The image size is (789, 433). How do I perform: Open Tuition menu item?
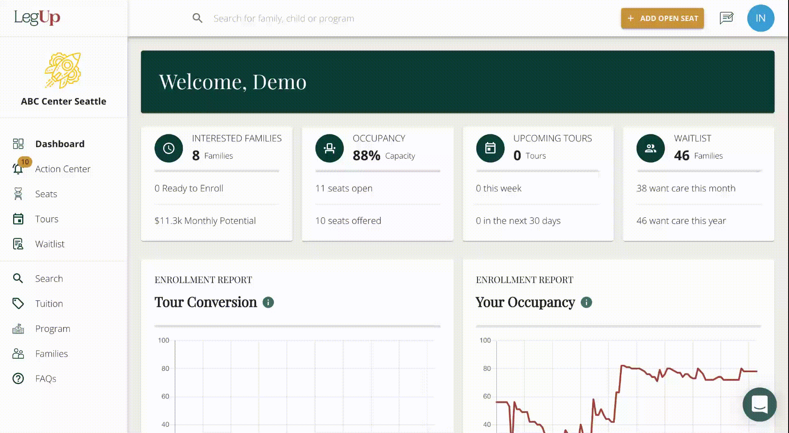pos(49,304)
